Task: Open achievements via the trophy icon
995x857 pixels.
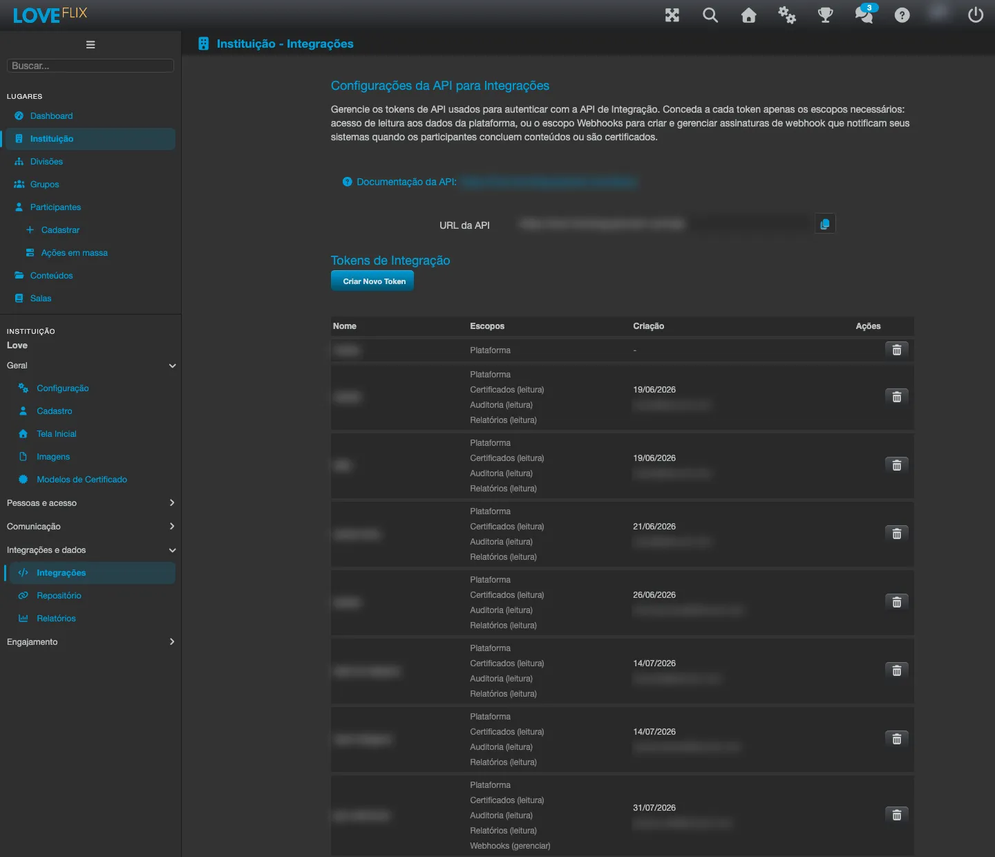Action: [x=826, y=15]
